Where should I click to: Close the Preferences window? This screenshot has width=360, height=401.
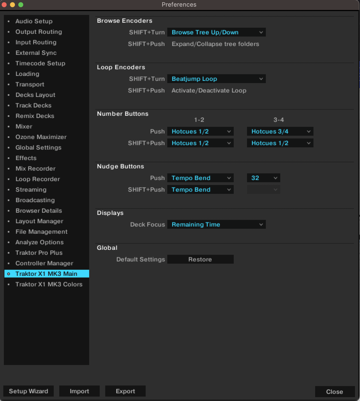(x=335, y=392)
